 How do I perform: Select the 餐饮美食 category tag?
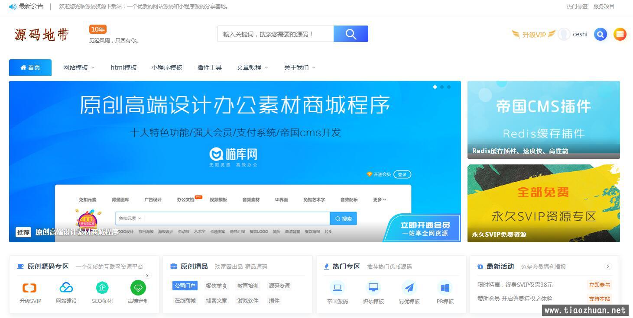(216, 286)
